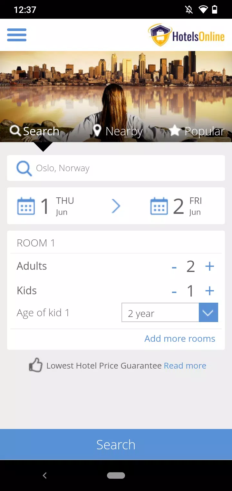
Task: Tap the Nearby location pin icon
Action: (97, 131)
